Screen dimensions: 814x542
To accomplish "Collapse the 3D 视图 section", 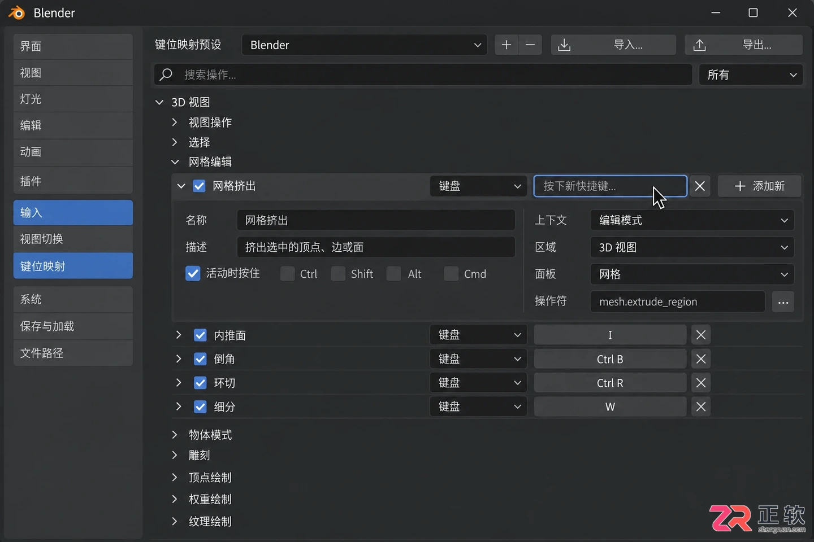I will click(x=159, y=102).
